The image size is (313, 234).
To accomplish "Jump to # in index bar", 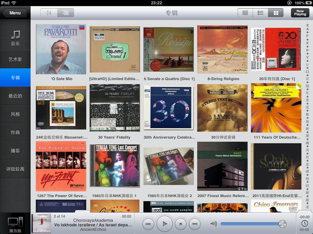I will click(307, 25).
